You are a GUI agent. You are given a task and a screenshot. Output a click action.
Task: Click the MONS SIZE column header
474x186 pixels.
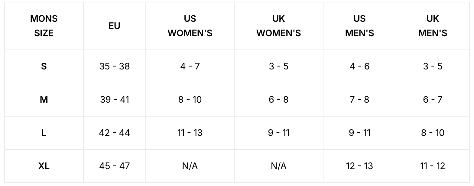[44, 26]
